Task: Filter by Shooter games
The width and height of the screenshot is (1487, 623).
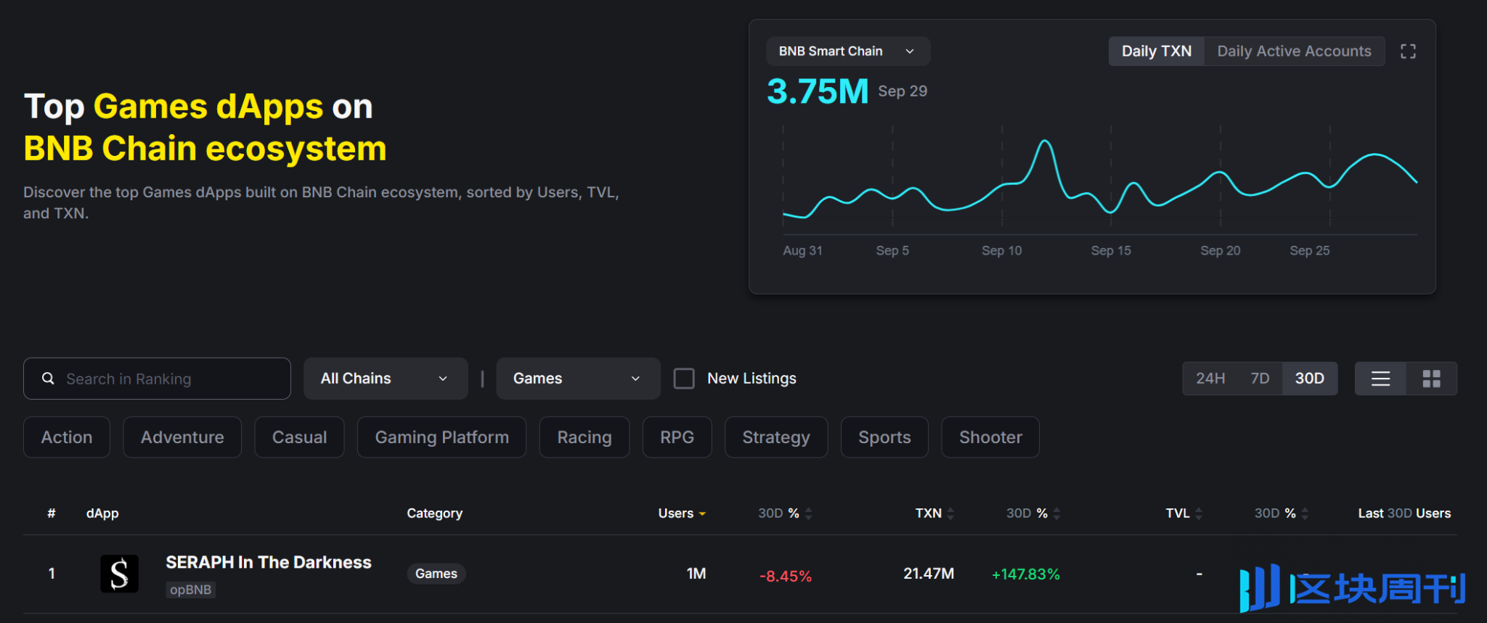Action: click(x=990, y=437)
